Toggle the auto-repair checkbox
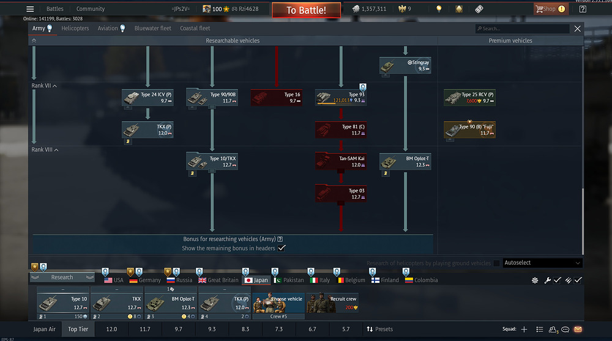Image resolution: width=612 pixels, height=341 pixels. click(557, 280)
